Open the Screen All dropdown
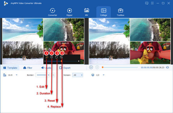 point(78,75)
